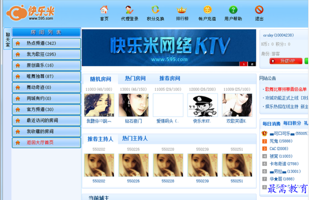Click the 快乐米网络KTV banner
Screen dimensions: 311x200
pos(169,48)
